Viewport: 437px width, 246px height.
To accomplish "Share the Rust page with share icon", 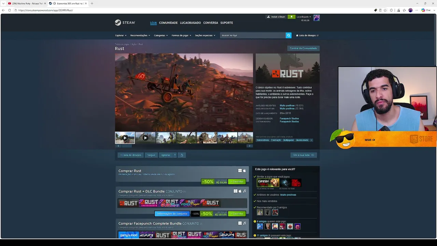I will point(182,155).
